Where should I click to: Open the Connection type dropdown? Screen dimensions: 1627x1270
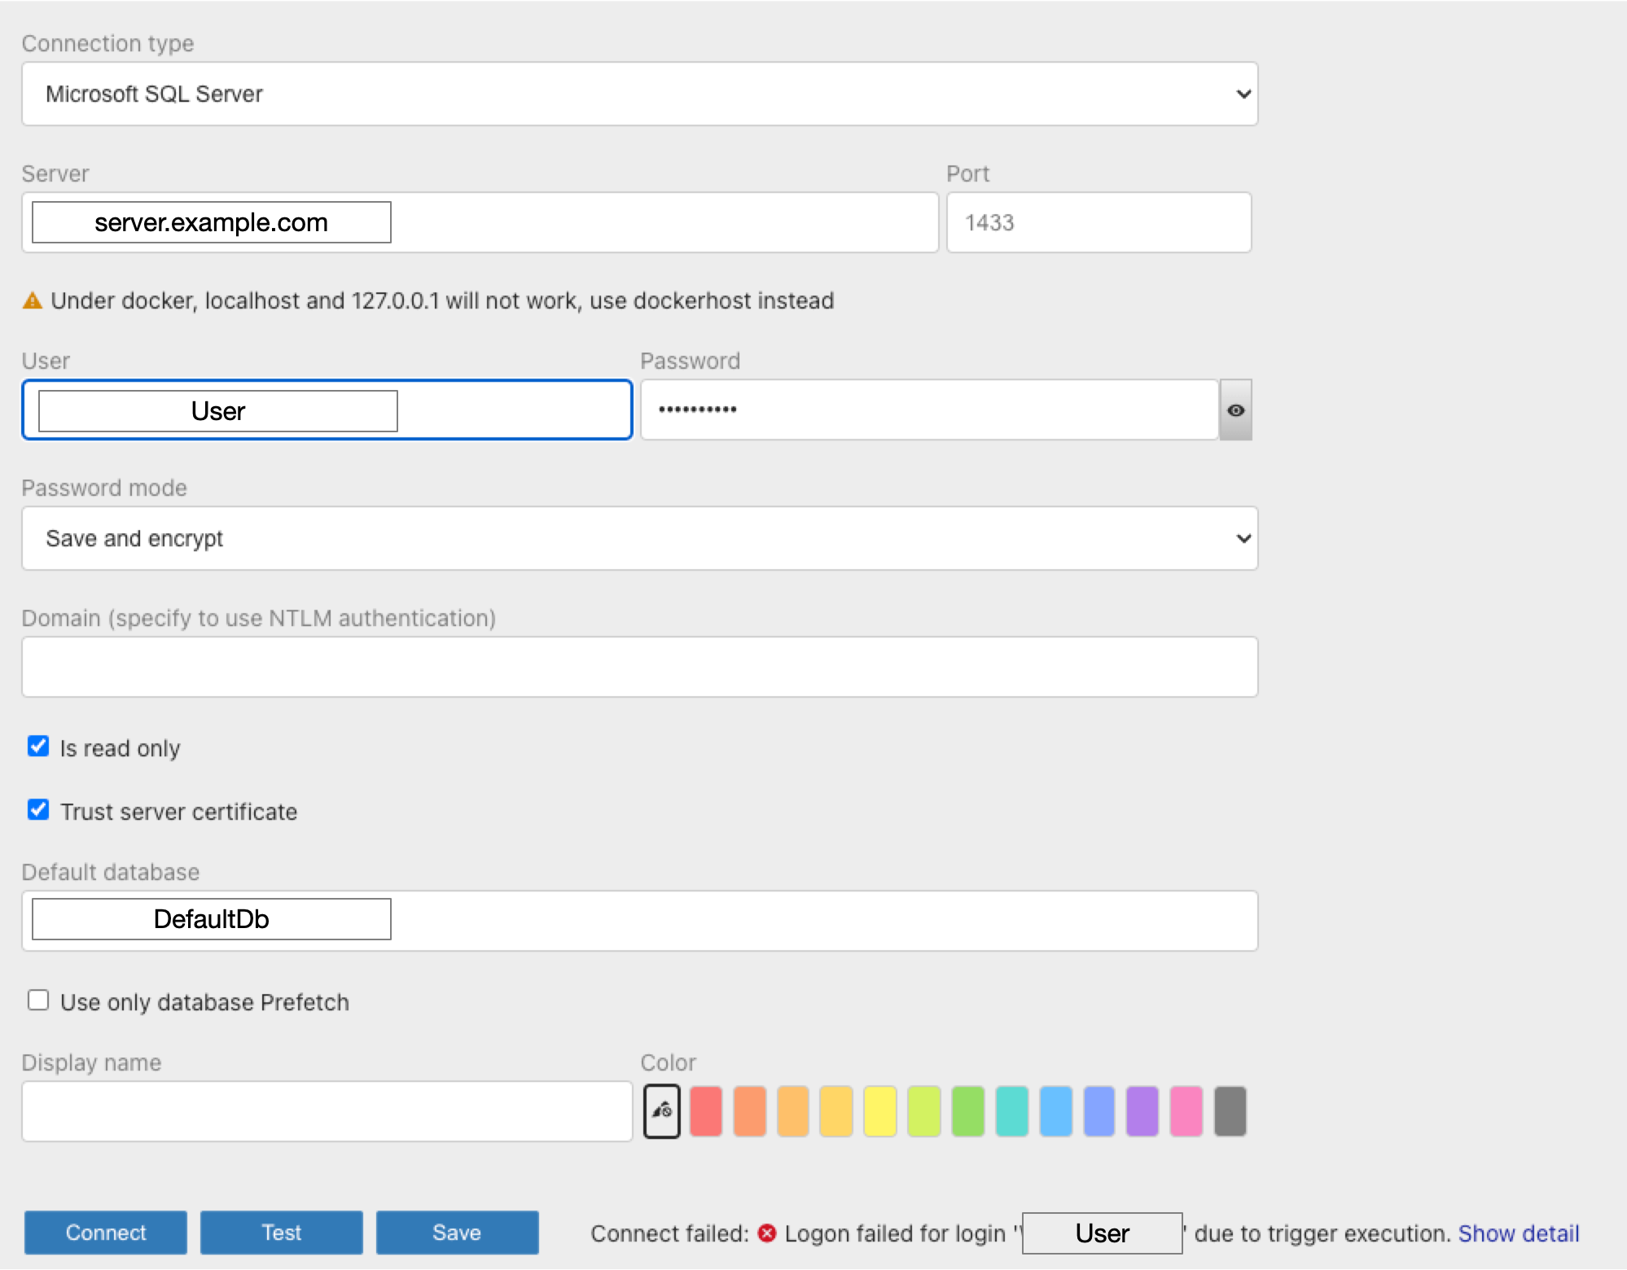(640, 94)
